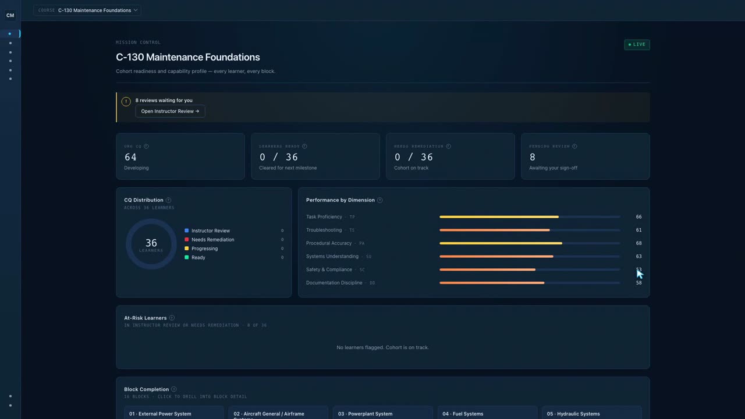Click the 'Mission Control' heading label
Image resolution: width=745 pixels, height=419 pixels.
[x=139, y=42]
